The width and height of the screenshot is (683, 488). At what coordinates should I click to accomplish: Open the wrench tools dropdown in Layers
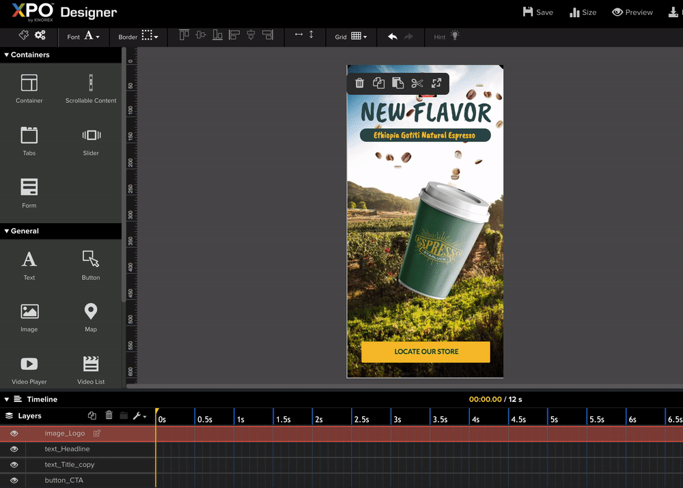[x=139, y=416]
